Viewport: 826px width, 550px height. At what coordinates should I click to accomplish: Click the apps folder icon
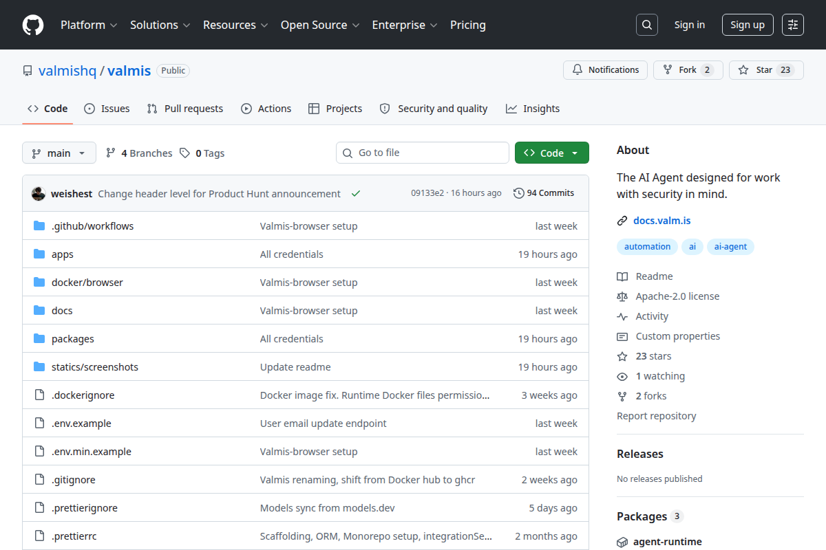pyautogui.click(x=39, y=254)
